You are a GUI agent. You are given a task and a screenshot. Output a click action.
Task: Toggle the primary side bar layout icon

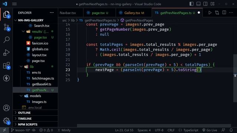pos(191,4)
